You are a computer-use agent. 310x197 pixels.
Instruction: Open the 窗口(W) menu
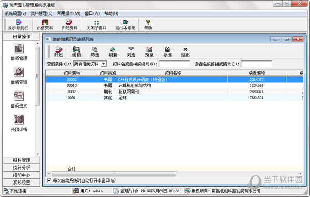(92, 13)
